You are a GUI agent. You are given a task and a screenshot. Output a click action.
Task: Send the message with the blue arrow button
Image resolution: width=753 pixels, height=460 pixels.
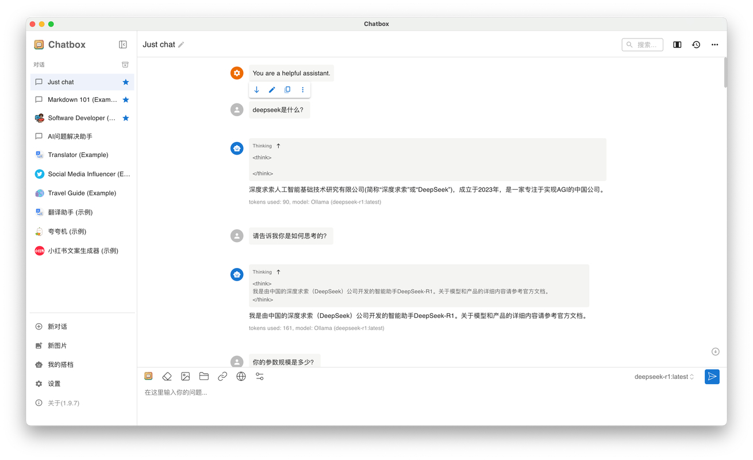[x=712, y=377]
